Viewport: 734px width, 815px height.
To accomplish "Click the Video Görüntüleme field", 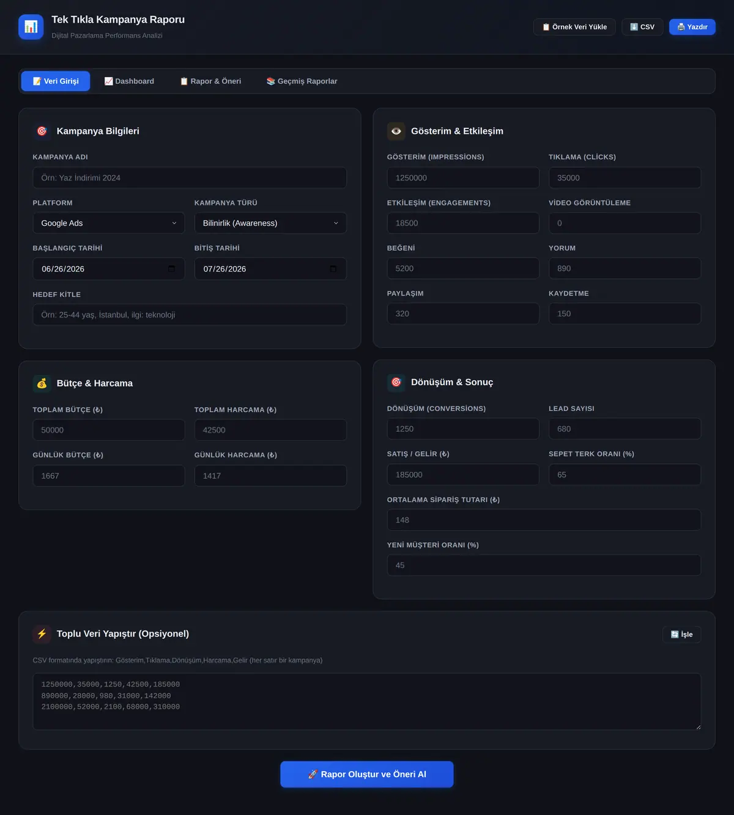I will 625,223.
